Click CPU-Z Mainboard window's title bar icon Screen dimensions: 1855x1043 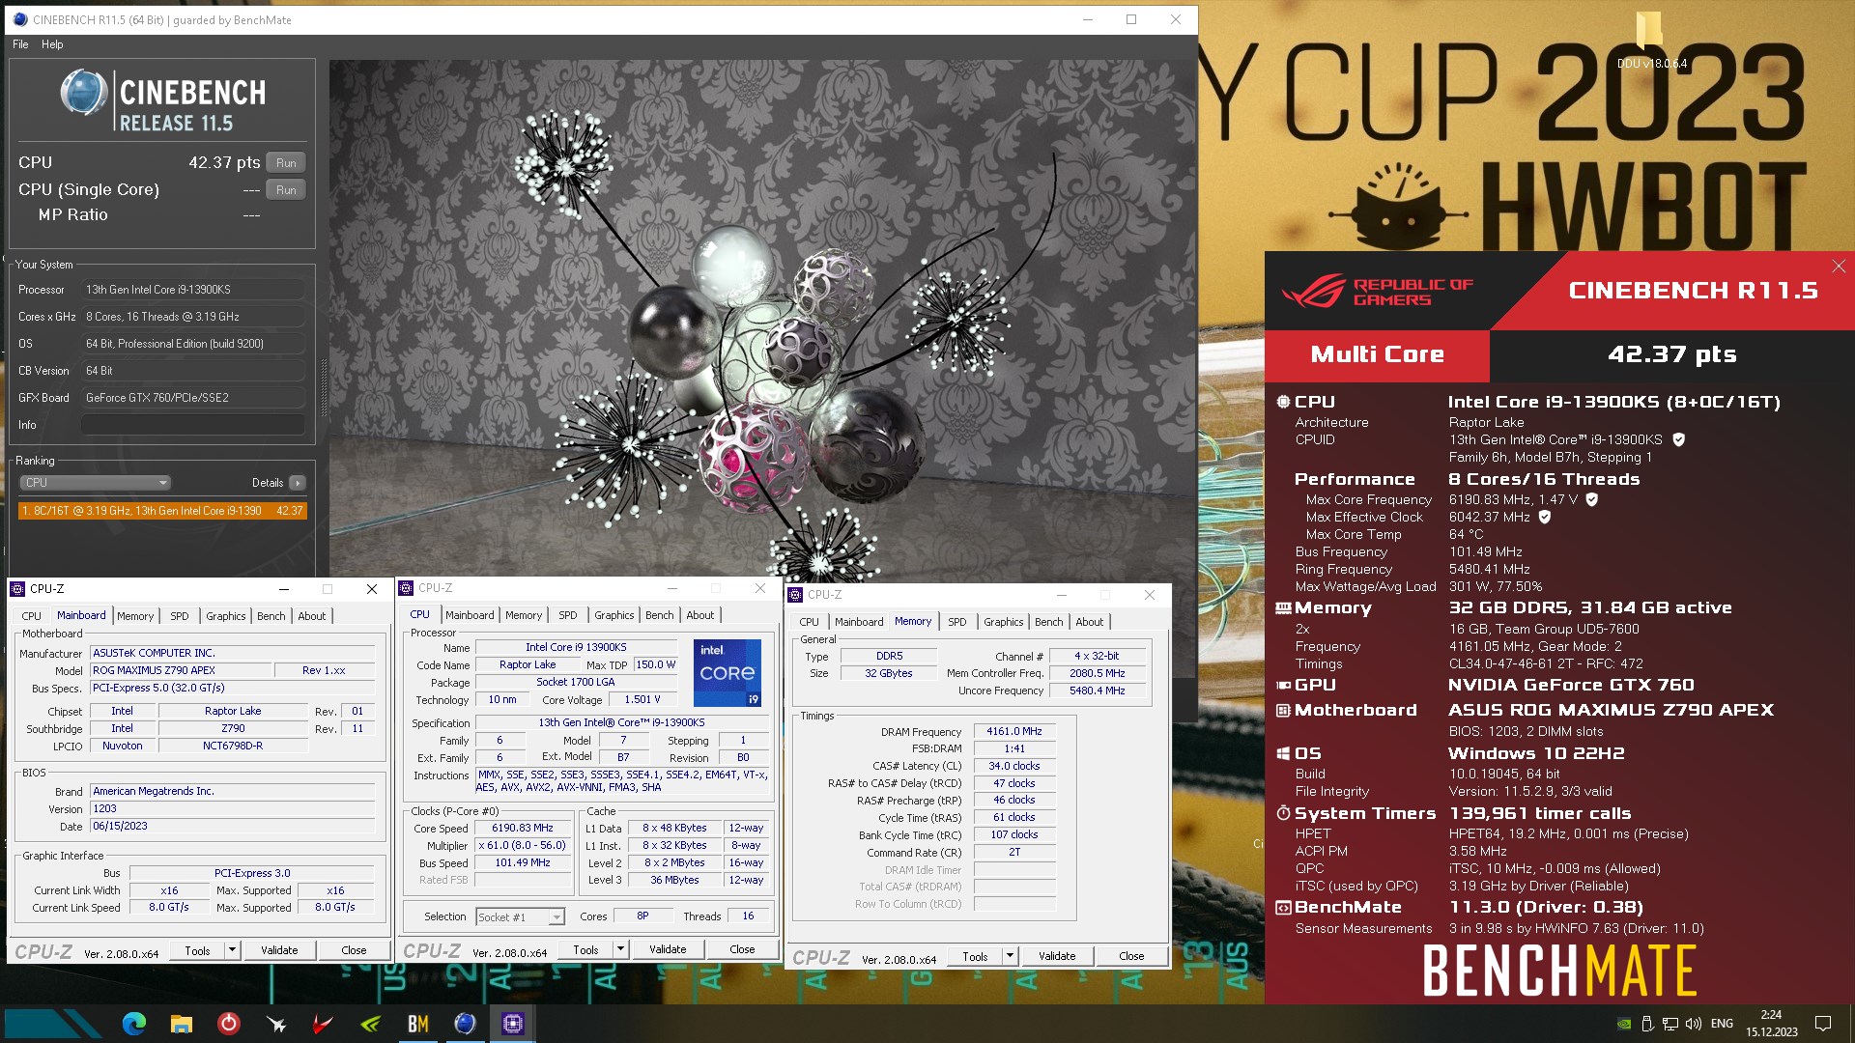[17, 588]
